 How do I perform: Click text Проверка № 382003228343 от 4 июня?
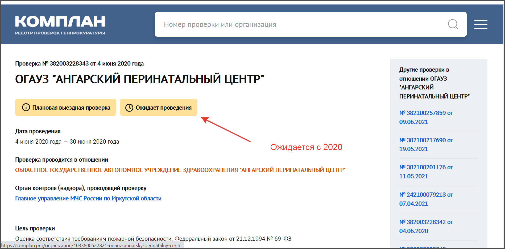tap(79, 63)
